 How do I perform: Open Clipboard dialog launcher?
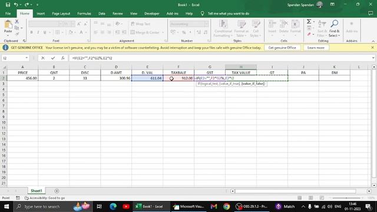24,41
